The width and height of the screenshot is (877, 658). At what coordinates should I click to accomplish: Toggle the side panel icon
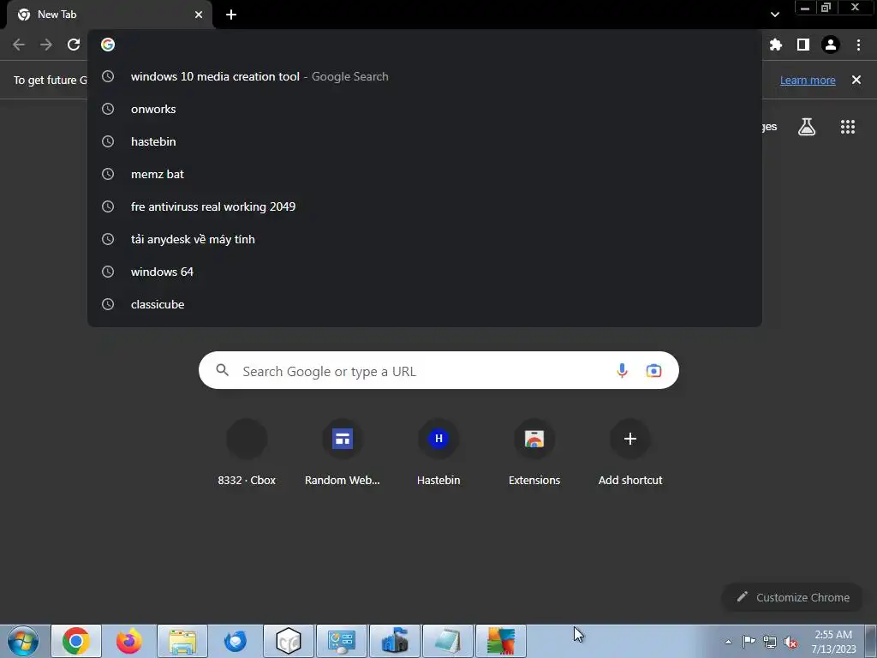click(x=803, y=45)
